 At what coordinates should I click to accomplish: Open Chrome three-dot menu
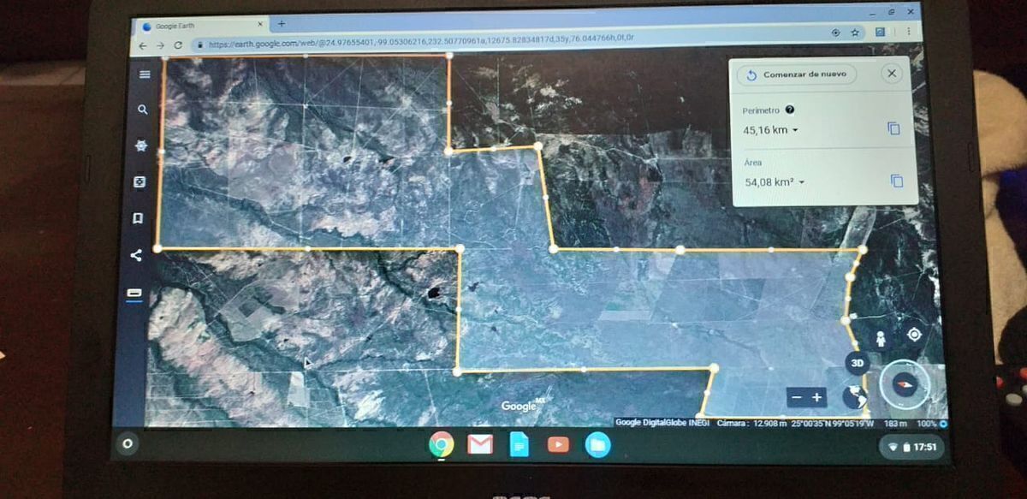pyautogui.click(x=907, y=32)
